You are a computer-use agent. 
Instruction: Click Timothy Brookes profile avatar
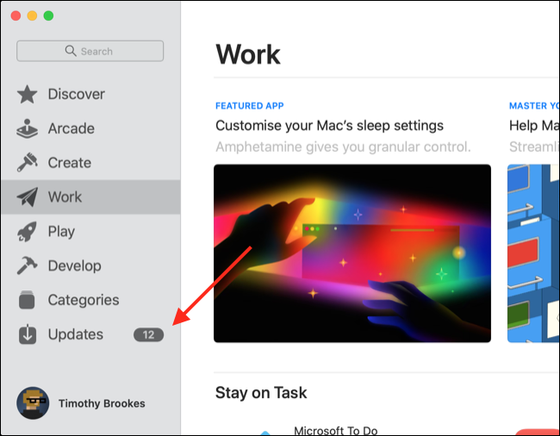click(x=33, y=402)
